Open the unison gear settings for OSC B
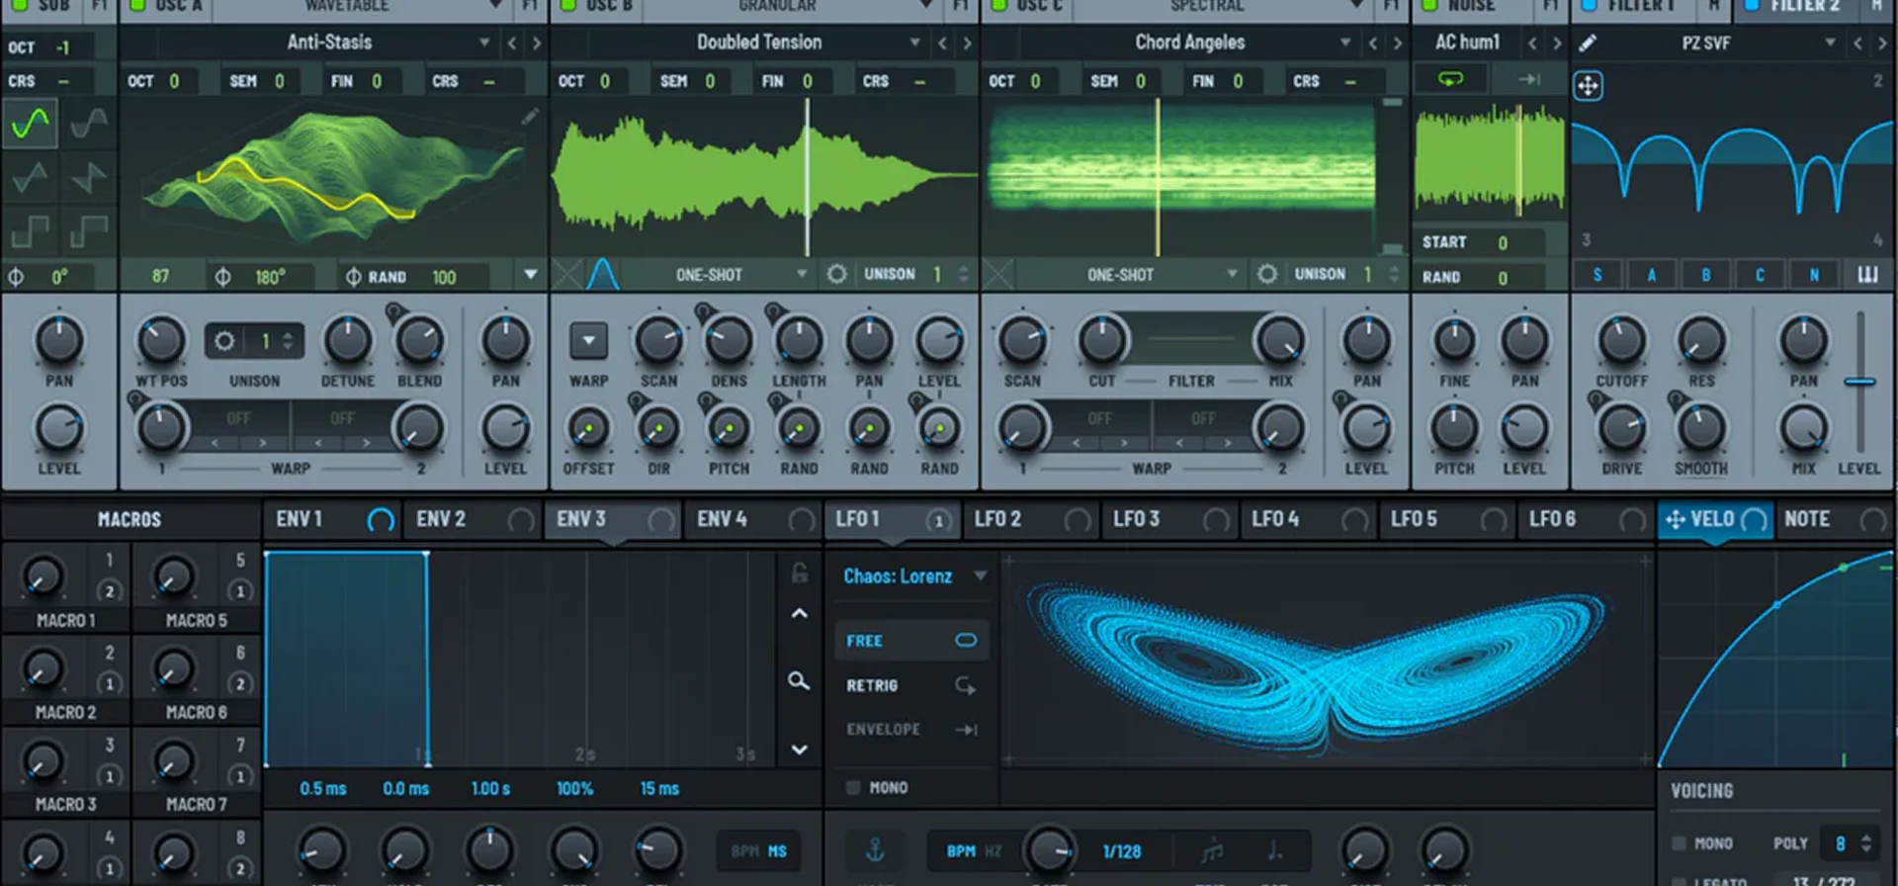 836,274
